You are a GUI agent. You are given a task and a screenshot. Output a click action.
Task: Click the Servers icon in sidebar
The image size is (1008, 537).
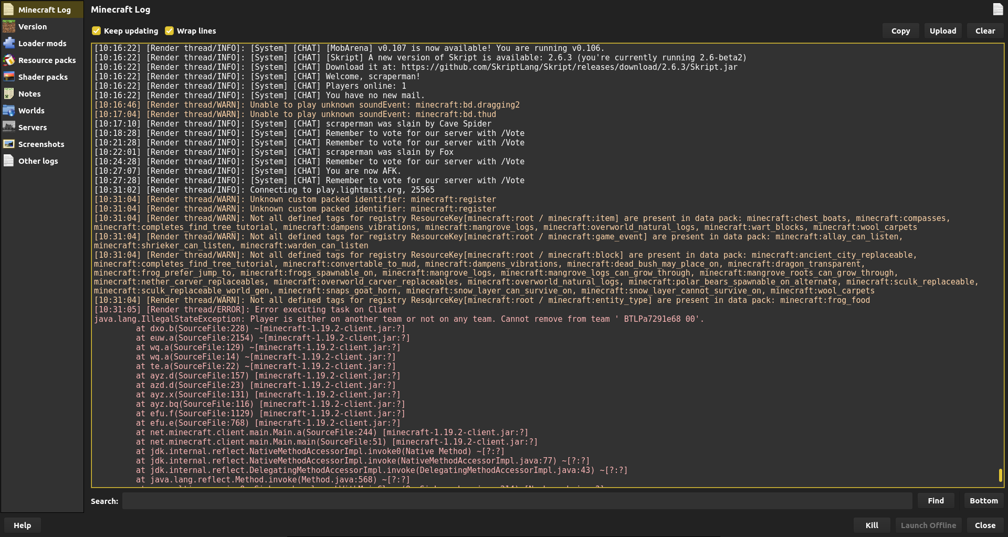[x=9, y=128]
